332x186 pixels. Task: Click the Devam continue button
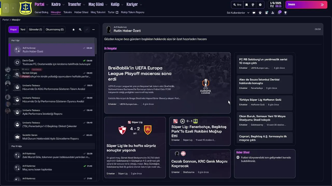pyautogui.click(x=306, y=5)
